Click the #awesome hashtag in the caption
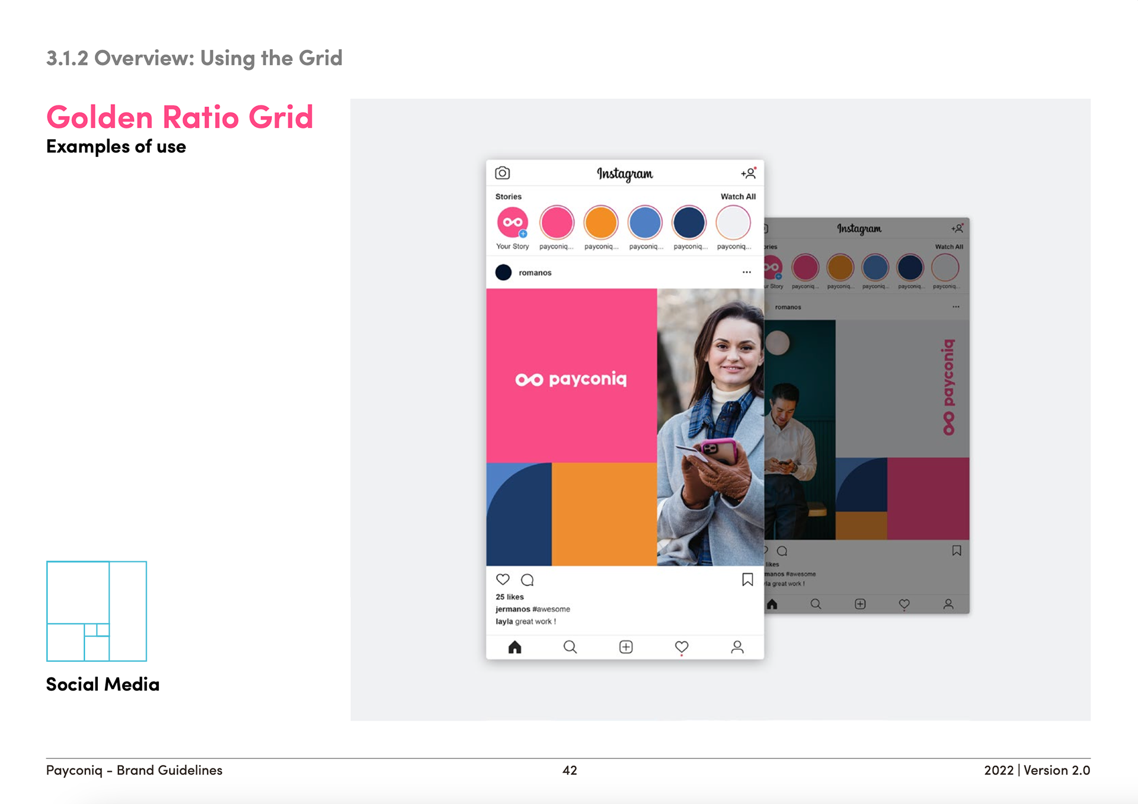1138x804 pixels. pyautogui.click(x=551, y=609)
